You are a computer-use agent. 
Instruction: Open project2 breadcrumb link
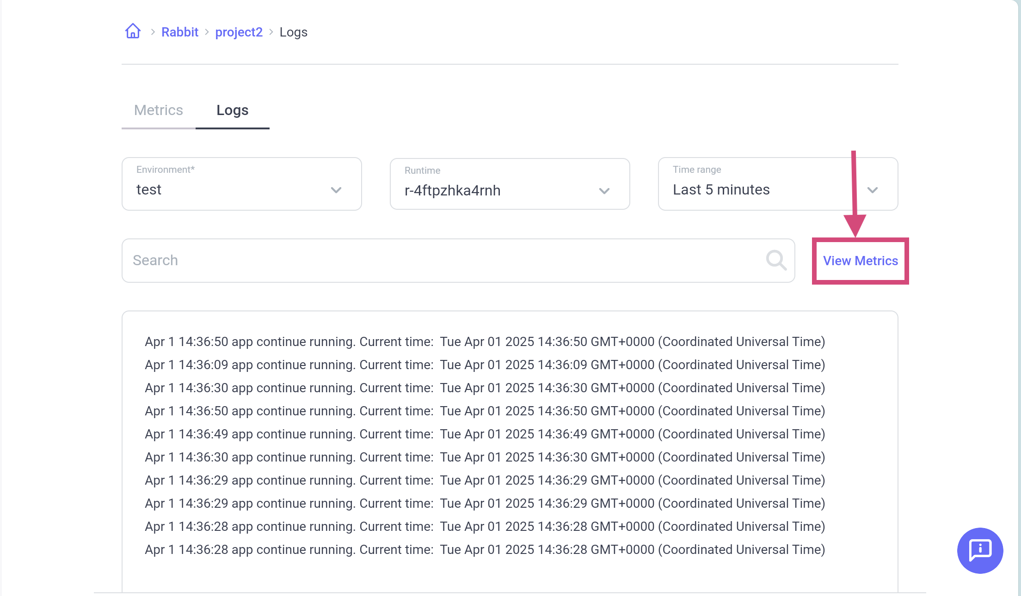tap(239, 32)
